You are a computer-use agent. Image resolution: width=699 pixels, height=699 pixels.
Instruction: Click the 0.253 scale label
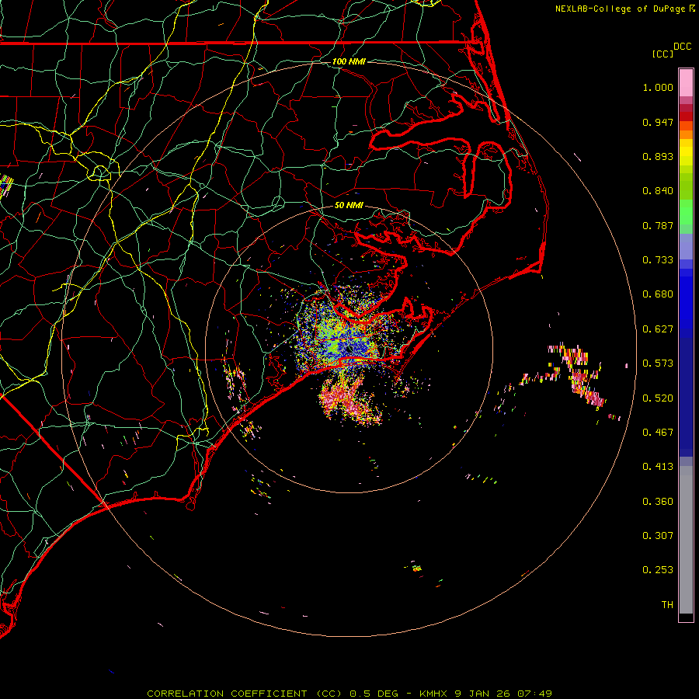click(x=658, y=570)
